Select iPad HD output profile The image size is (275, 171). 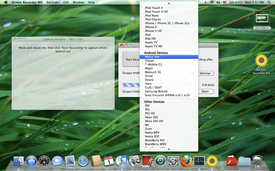pyautogui.click(x=150, y=39)
